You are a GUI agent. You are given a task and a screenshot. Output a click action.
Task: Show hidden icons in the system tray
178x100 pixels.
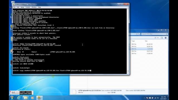(144, 98)
